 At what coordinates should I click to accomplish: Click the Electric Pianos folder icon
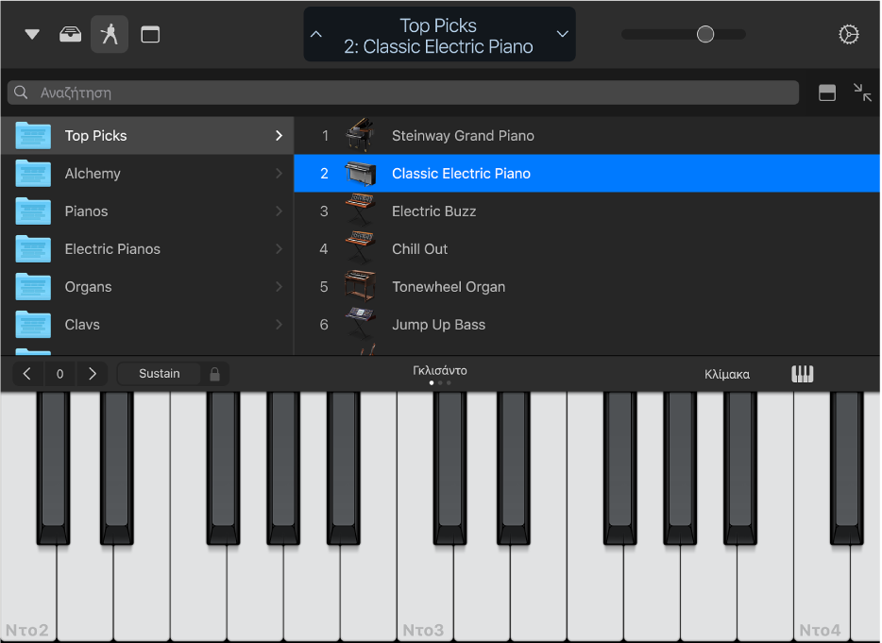coord(33,248)
